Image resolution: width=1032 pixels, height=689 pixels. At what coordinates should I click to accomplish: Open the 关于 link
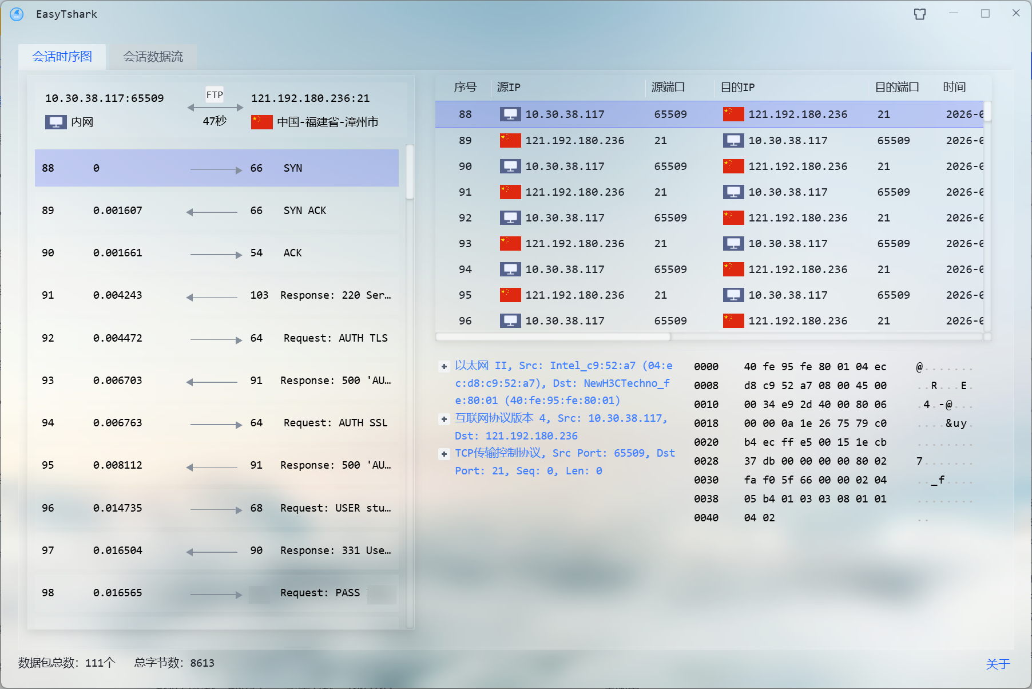coord(998,664)
